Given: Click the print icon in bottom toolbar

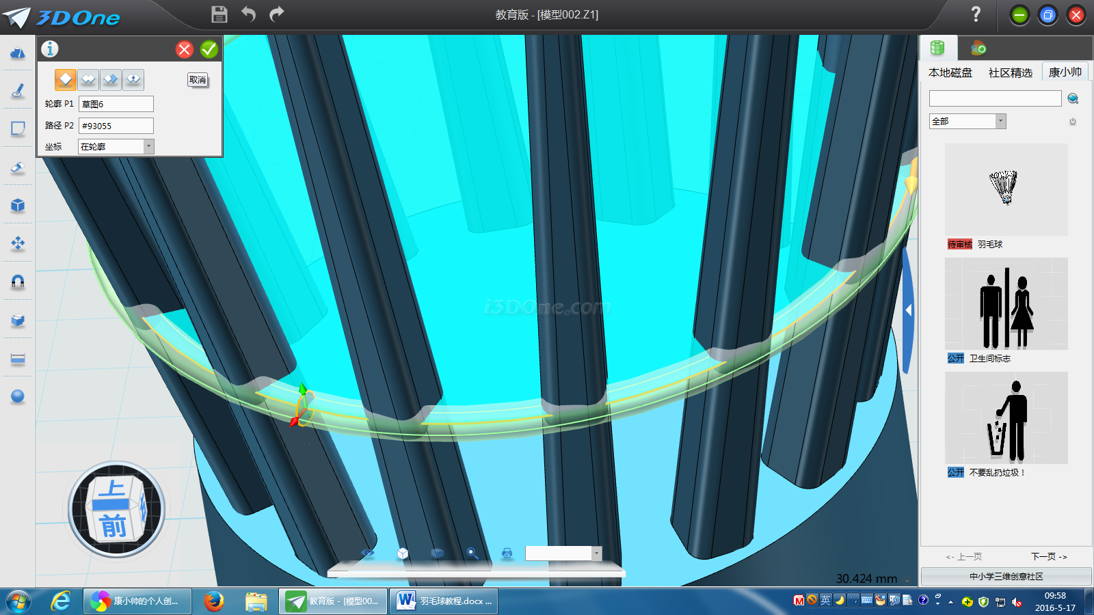Looking at the screenshot, I should tap(507, 553).
